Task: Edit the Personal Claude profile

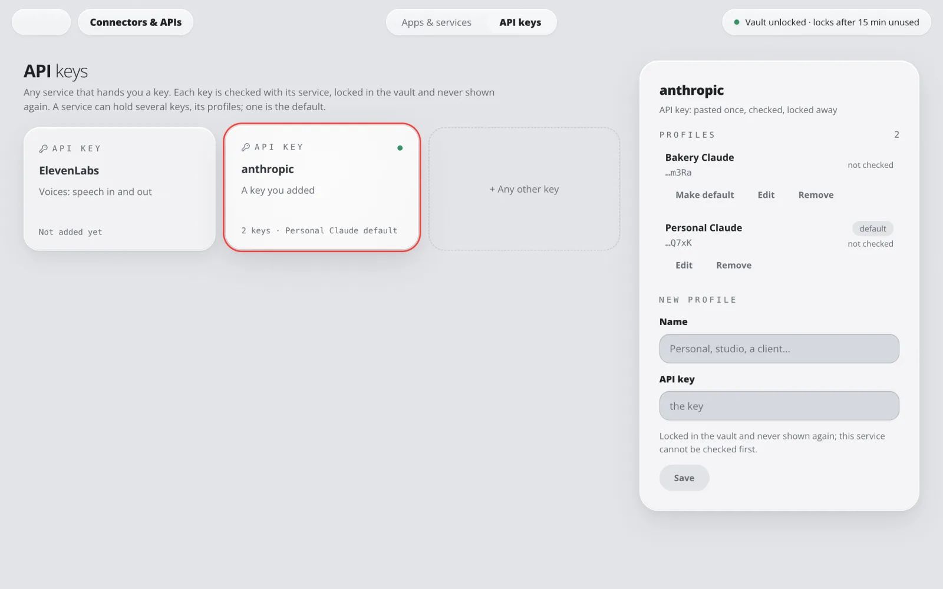Action: [x=684, y=265]
